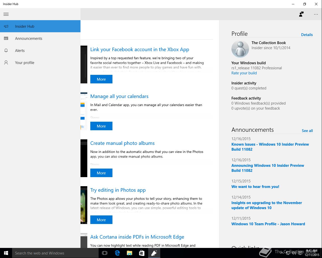
Task: Click the Photos editing article thumbnail
Action: click(84, 205)
